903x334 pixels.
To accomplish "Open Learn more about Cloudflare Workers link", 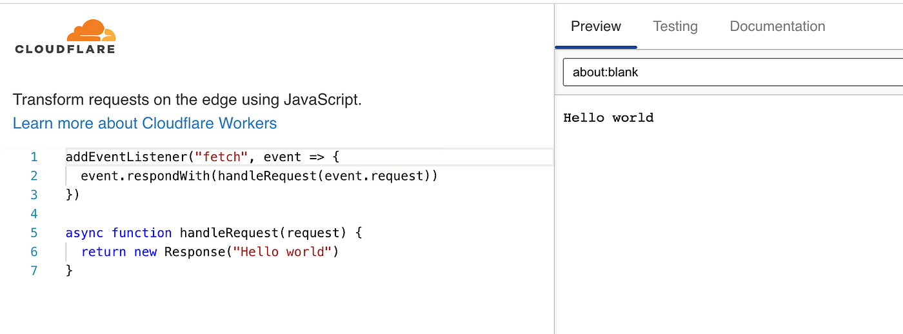I will tap(144, 123).
